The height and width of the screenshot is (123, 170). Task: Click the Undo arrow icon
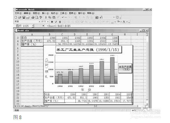[63, 17]
